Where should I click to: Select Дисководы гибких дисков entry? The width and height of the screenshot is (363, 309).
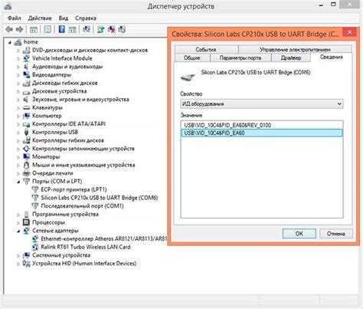coord(65,83)
